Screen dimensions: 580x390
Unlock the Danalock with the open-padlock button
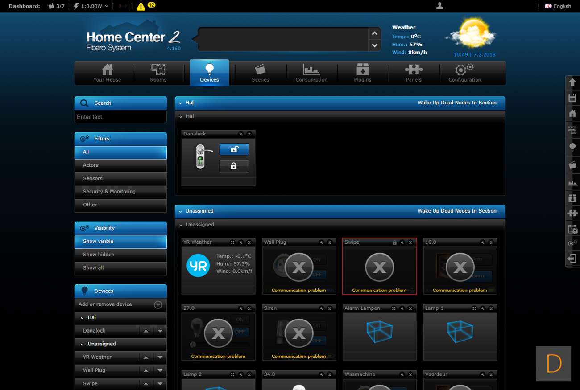point(234,150)
